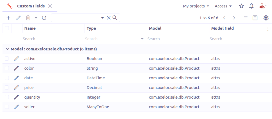The image size is (272, 119).
Task: Select the price row checkbox
Action: pyautogui.click(x=7, y=88)
